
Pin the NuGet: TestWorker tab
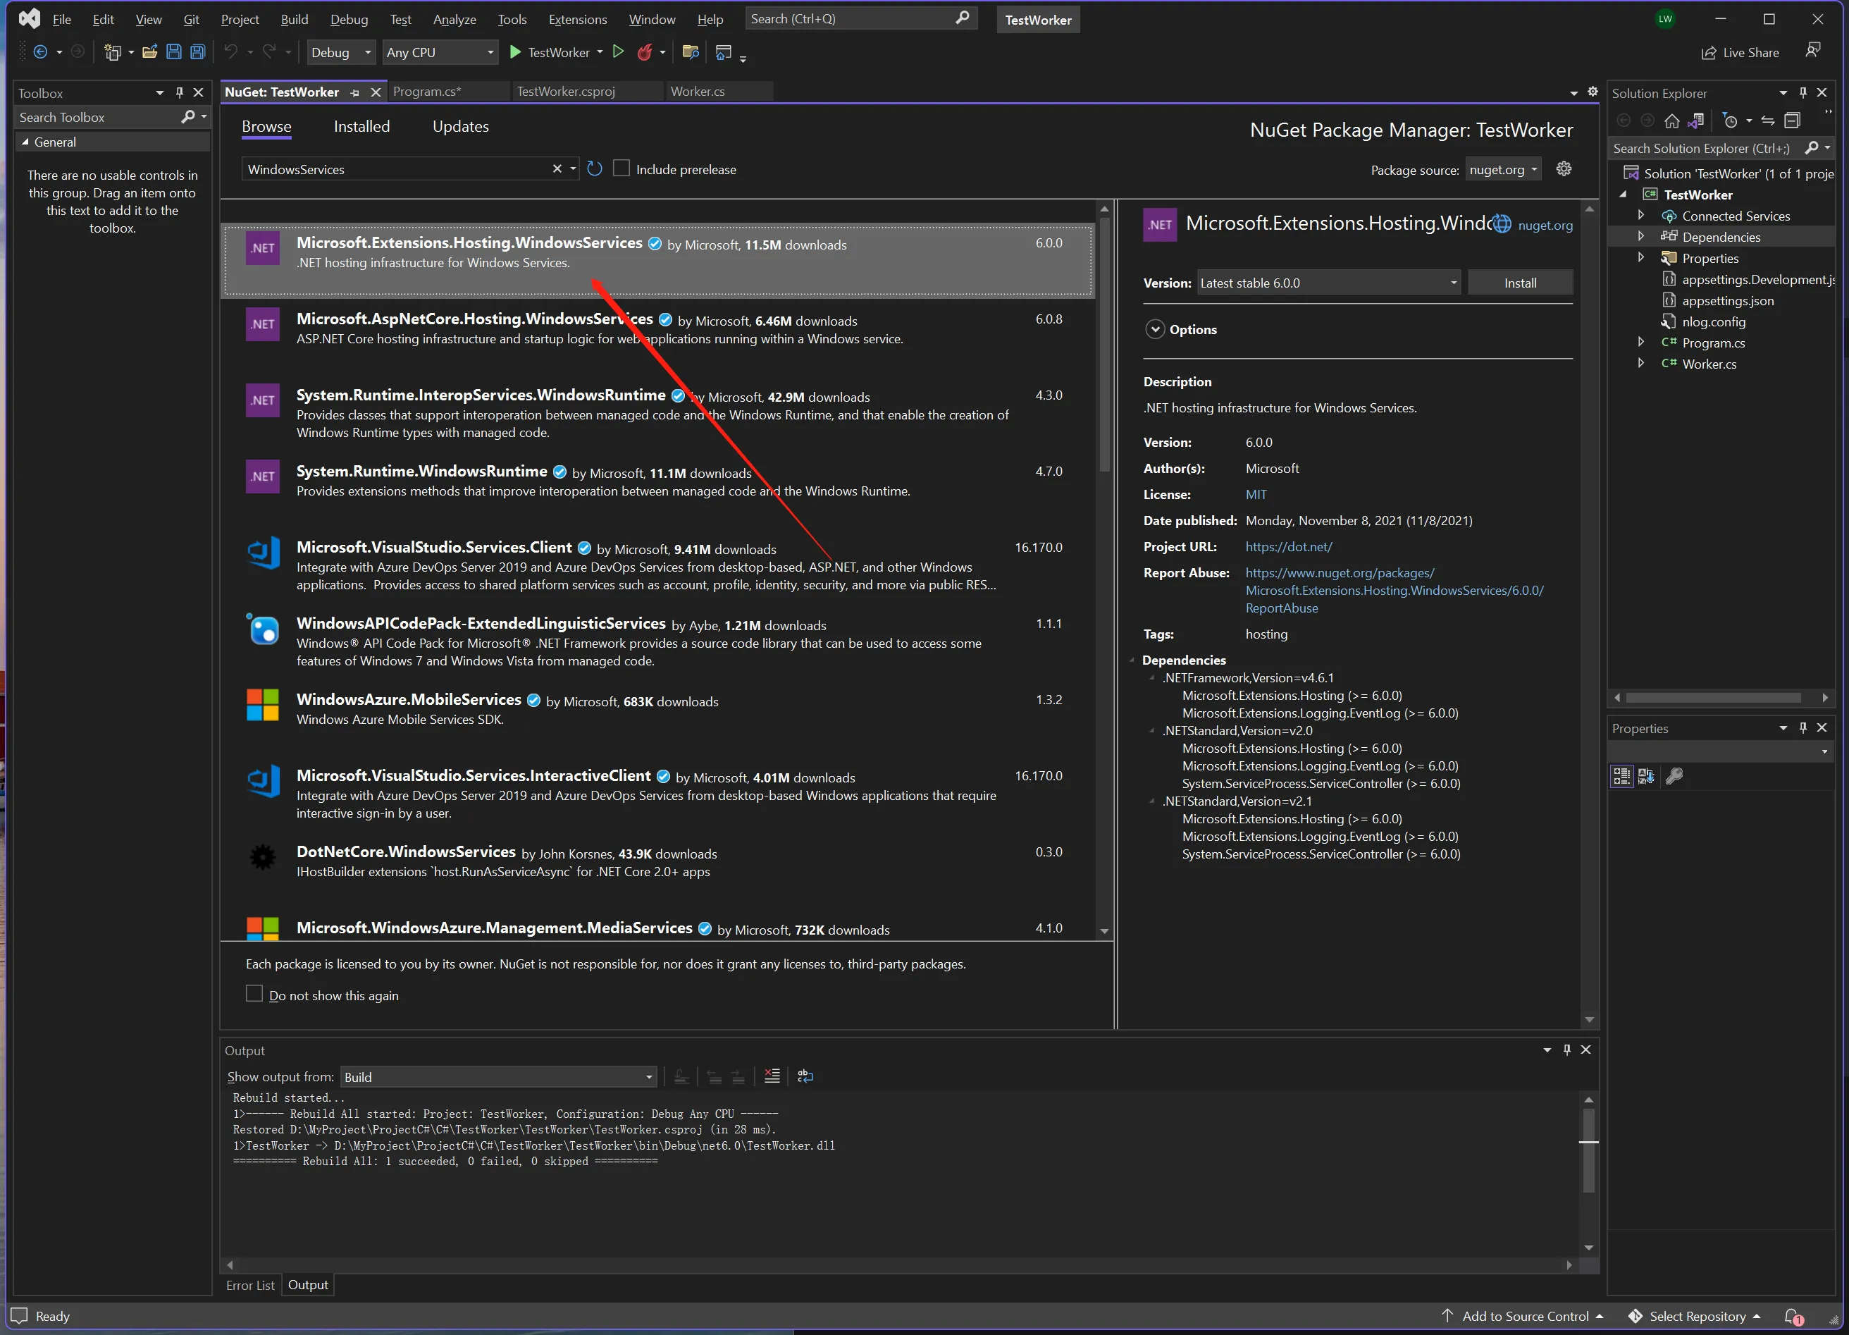point(354,93)
